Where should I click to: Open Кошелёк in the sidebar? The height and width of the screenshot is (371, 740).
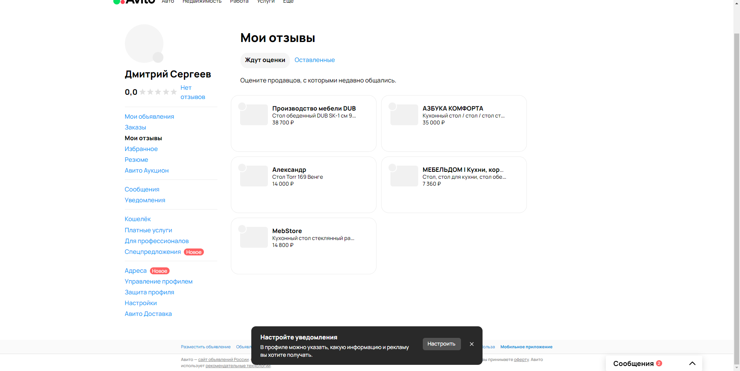coord(138,219)
